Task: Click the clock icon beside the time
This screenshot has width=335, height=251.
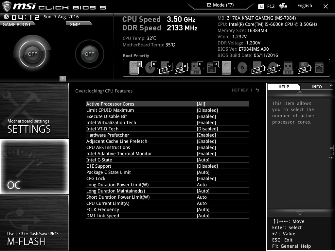Action: coord(6,17)
